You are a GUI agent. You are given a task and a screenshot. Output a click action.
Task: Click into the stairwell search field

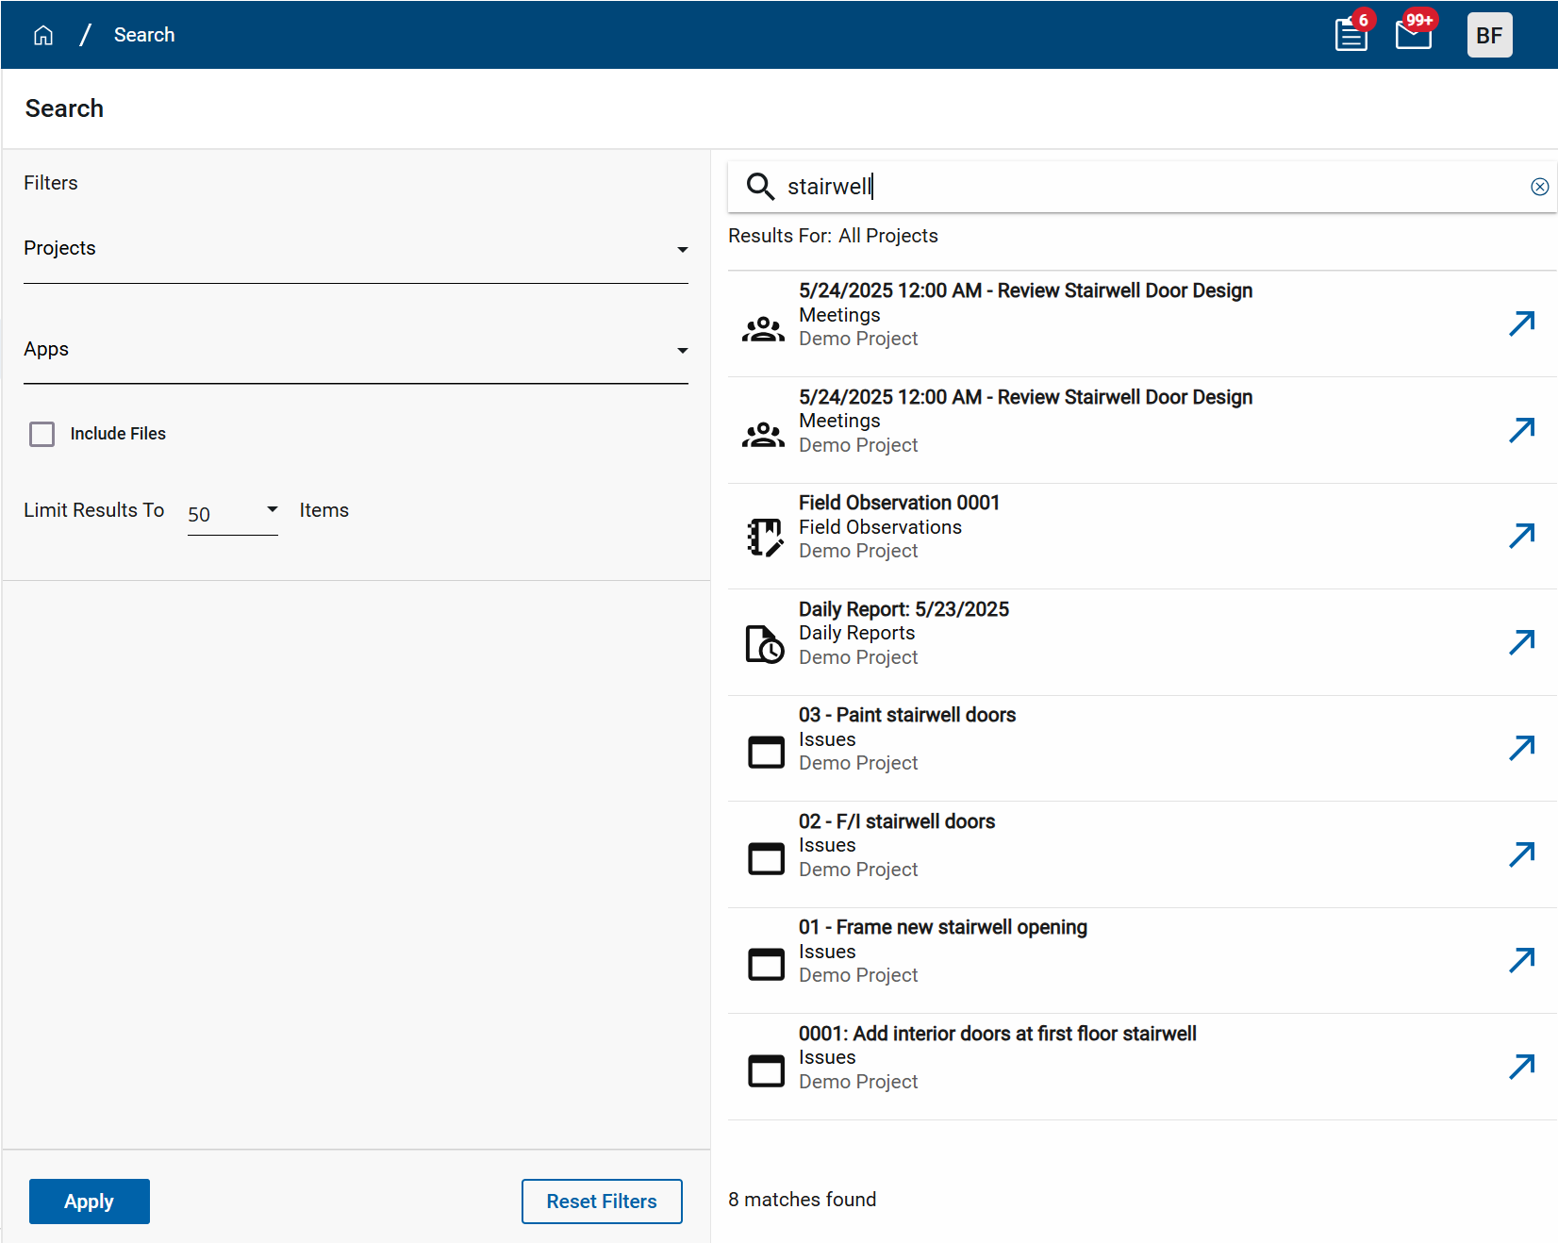coord(1132,187)
